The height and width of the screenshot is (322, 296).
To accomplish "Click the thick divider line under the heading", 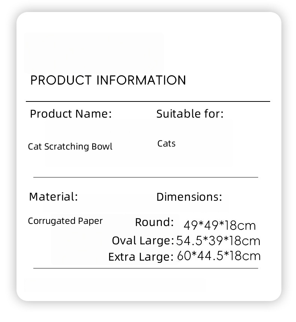I will pyautogui.click(x=148, y=101).
